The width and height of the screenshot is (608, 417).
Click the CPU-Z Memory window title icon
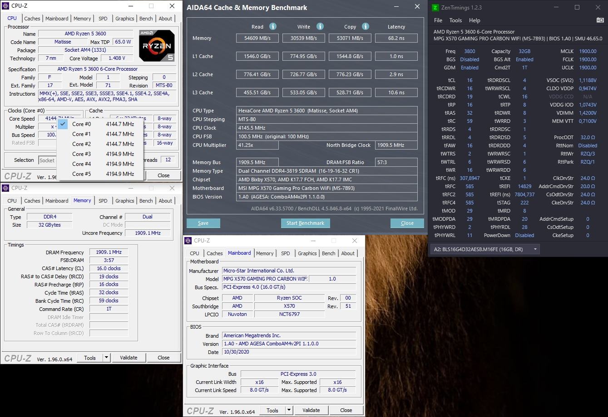pos(6,188)
